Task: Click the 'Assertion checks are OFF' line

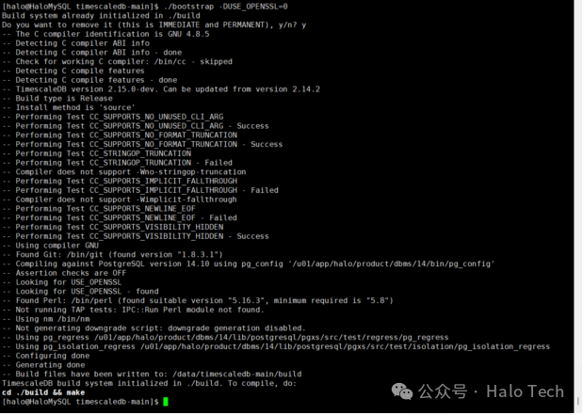Action: click(64, 273)
